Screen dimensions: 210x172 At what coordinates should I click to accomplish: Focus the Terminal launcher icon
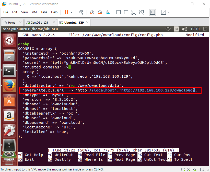point(9,70)
